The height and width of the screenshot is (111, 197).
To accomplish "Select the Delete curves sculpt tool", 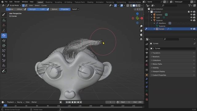I will 4,25.
